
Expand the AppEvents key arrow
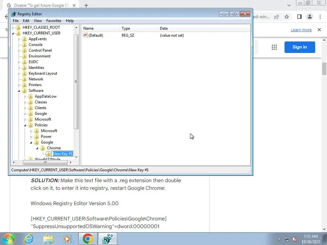pos(19,39)
